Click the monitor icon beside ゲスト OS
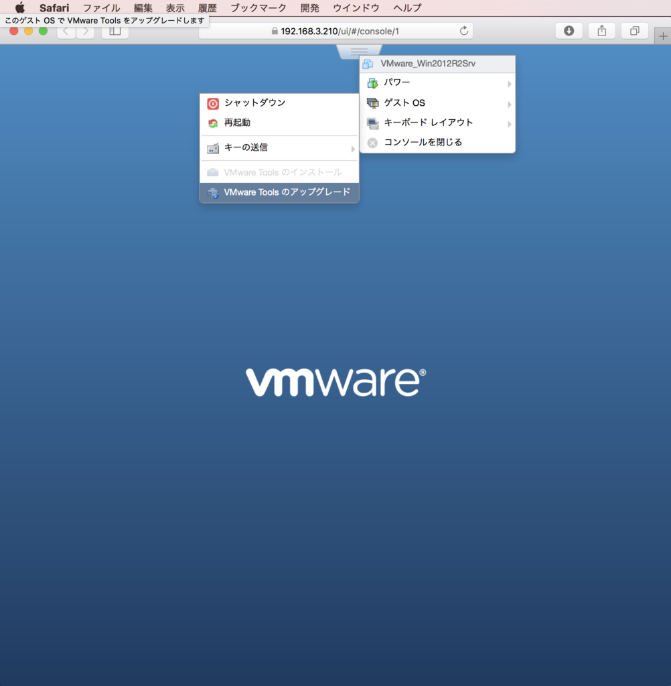 373,103
